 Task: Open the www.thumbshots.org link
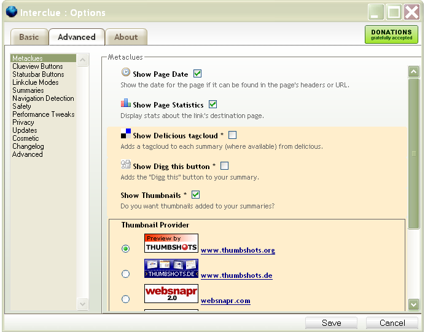[x=238, y=250]
